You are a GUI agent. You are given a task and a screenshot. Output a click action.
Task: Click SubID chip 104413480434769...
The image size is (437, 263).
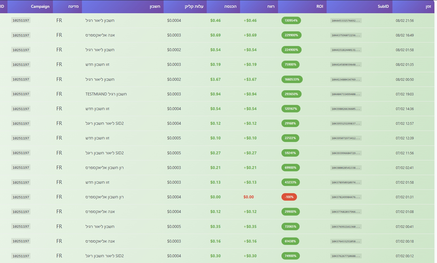click(346, 80)
